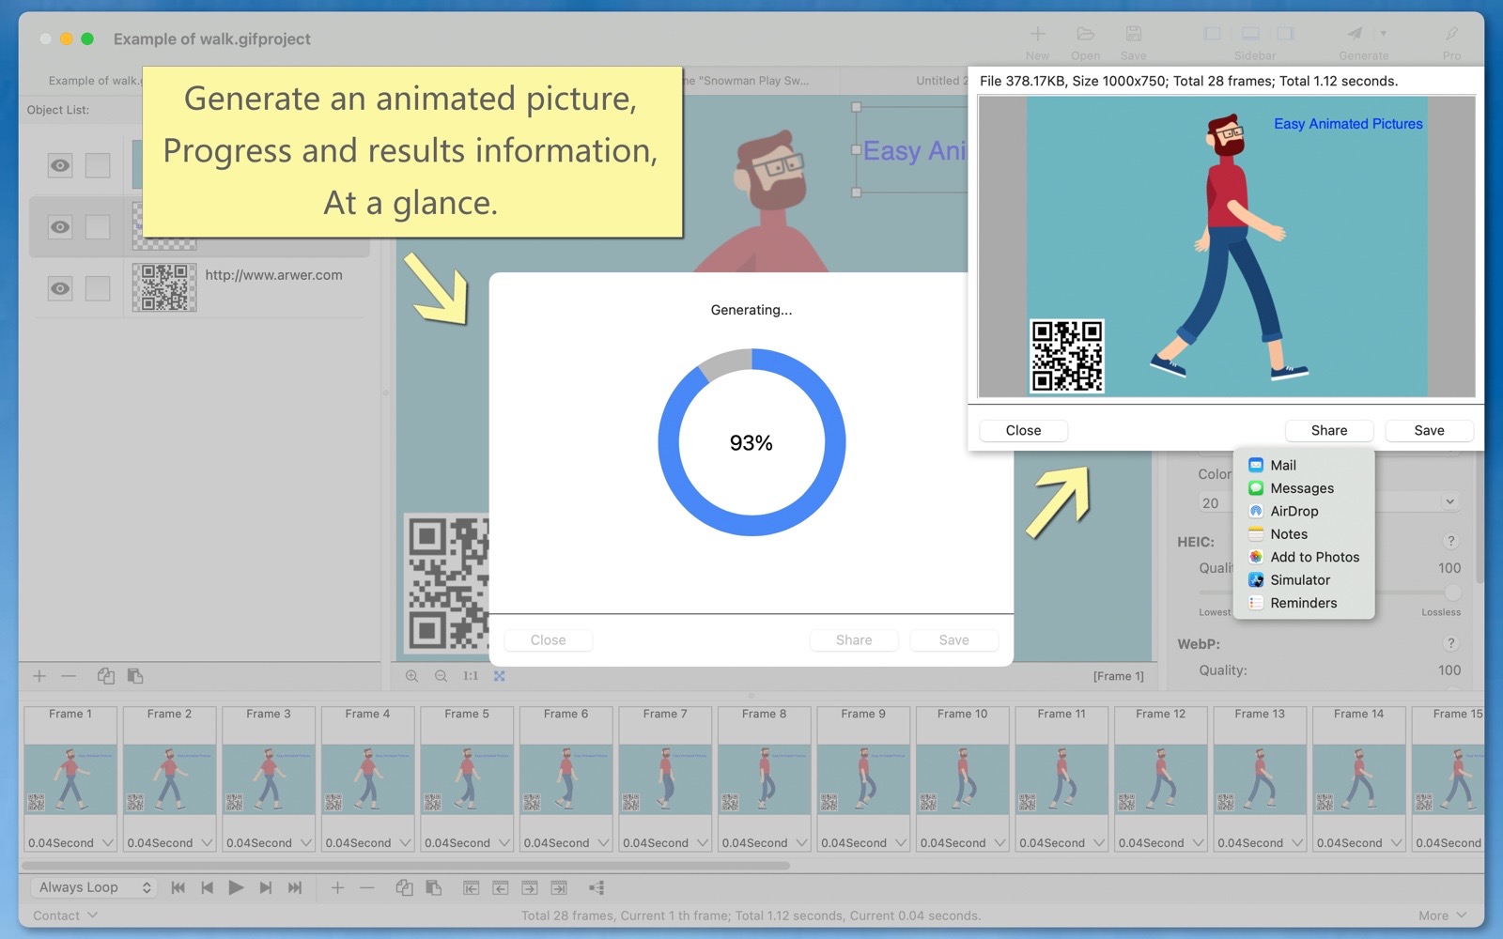Check the box beside the second object
The height and width of the screenshot is (939, 1503).
[x=98, y=227]
